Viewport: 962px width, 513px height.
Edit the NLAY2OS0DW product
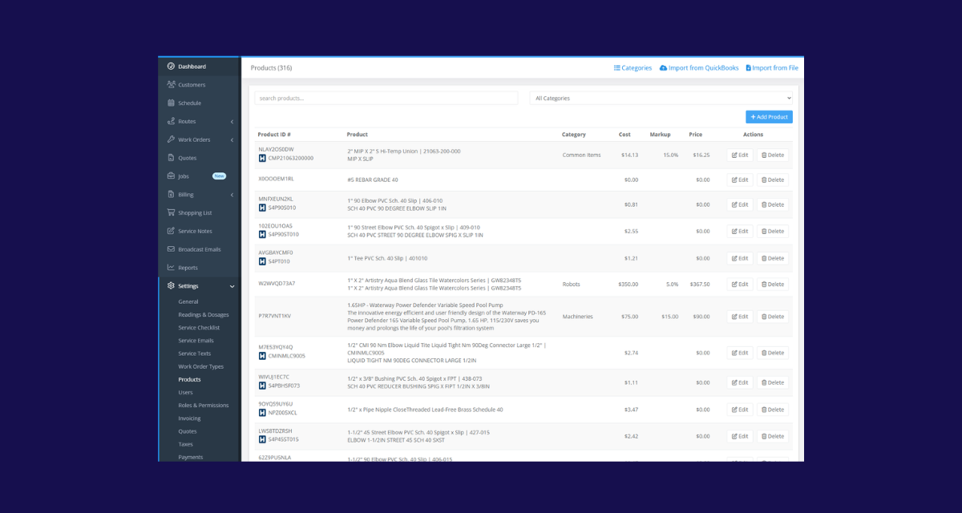click(x=740, y=155)
